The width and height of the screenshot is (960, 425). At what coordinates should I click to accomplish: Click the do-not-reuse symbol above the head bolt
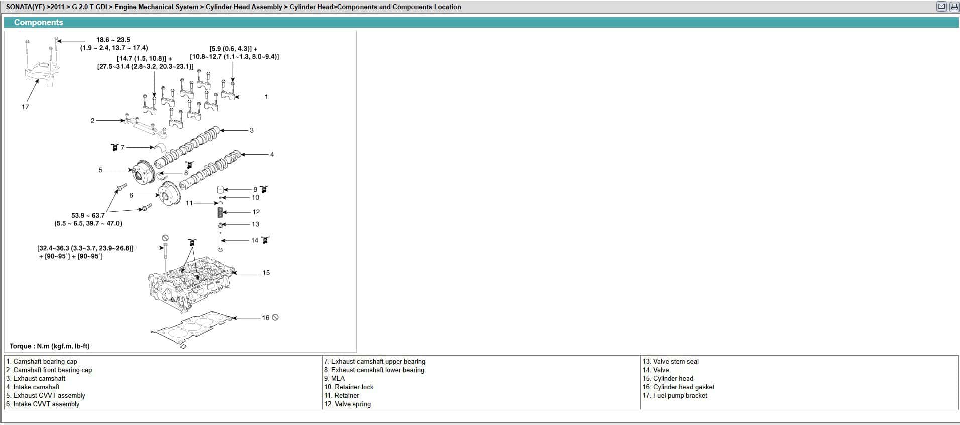[165, 238]
